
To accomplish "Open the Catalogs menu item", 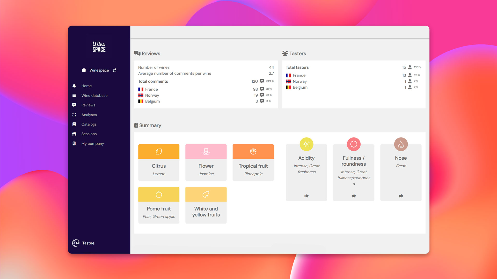I will (89, 124).
